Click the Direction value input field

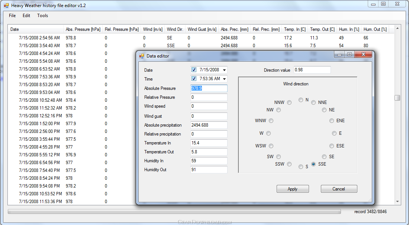pos(312,70)
